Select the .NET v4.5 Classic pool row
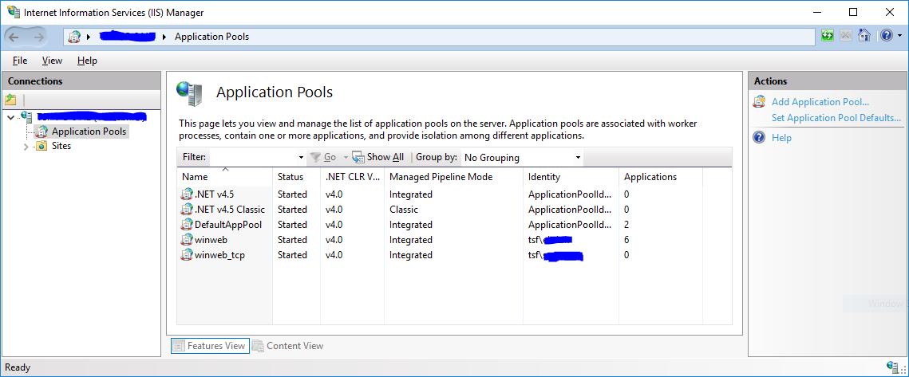The height and width of the screenshot is (377, 909). click(x=440, y=209)
